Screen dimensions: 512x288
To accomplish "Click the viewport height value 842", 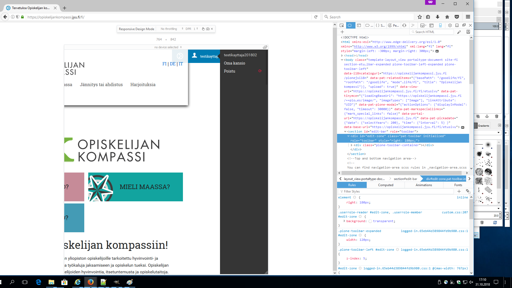I will 173,39.
